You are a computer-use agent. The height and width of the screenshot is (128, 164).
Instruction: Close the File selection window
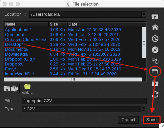5,4
